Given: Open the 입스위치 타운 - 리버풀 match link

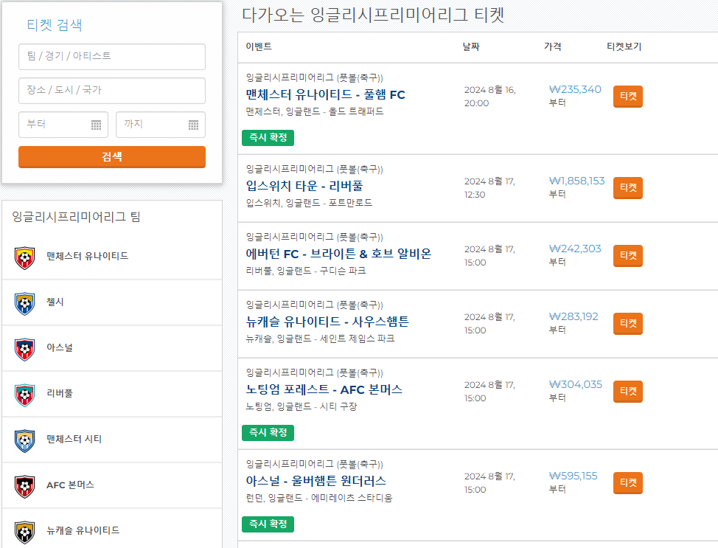Looking at the screenshot, I should [304, 186].
